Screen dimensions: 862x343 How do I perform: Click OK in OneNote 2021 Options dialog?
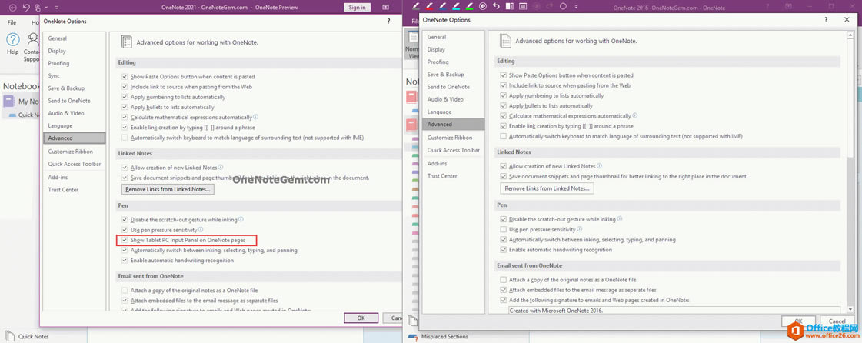(x=361, y=318)
